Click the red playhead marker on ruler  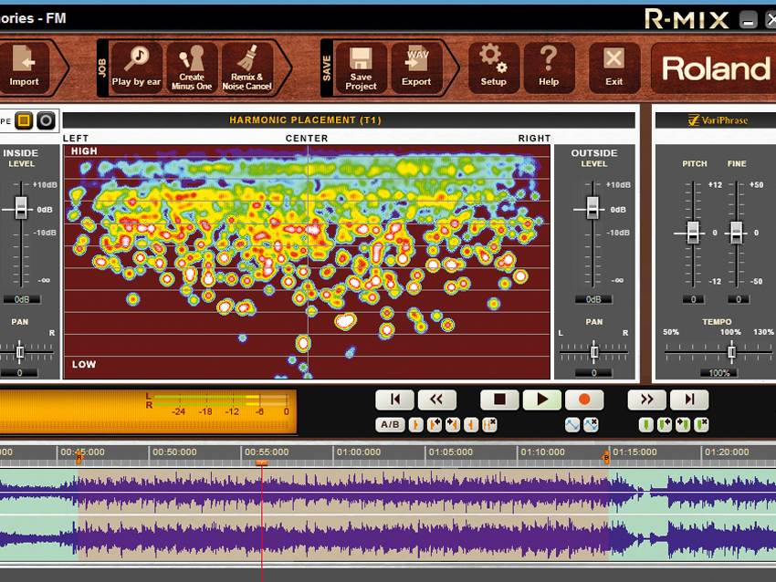pos(261,462)
